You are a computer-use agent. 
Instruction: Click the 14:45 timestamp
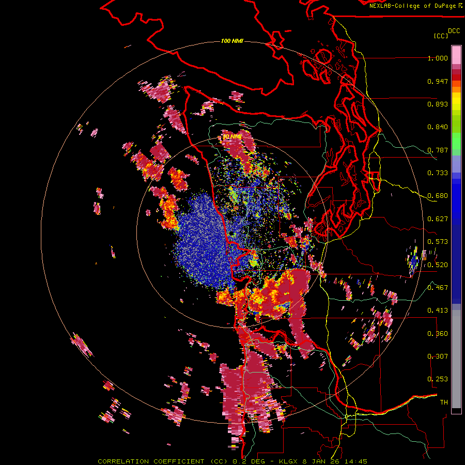pyautogui.click(x=357, y=461)
